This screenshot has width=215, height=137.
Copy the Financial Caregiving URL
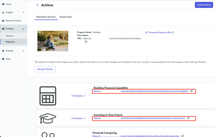[x=183, y=136]
